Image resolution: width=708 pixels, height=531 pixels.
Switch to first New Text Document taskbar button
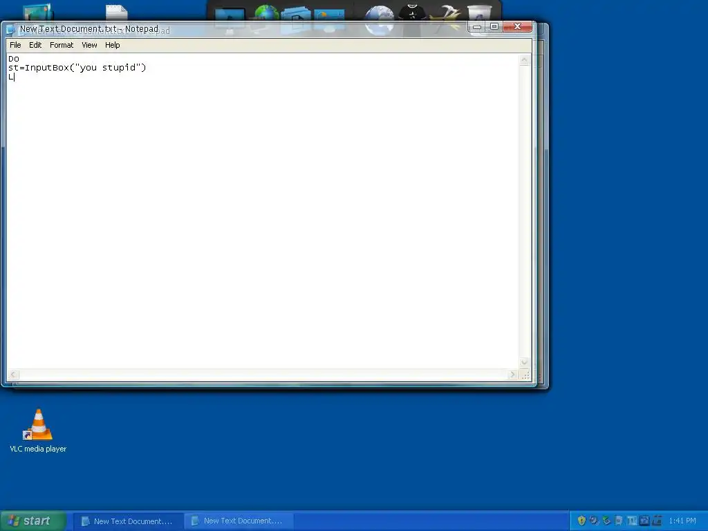click(128, 521)
